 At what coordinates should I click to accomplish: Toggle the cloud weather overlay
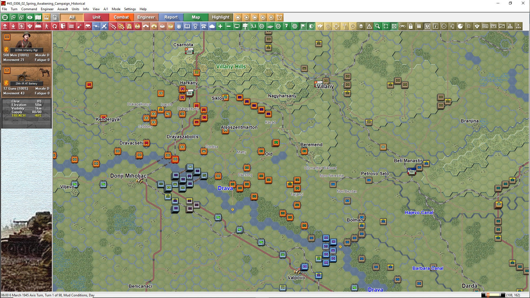pos(212,26)
